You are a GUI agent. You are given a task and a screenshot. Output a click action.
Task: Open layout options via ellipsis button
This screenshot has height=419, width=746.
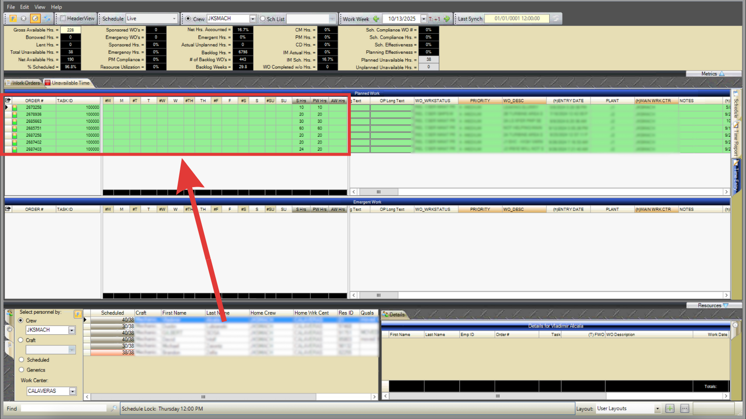(684, 408)
